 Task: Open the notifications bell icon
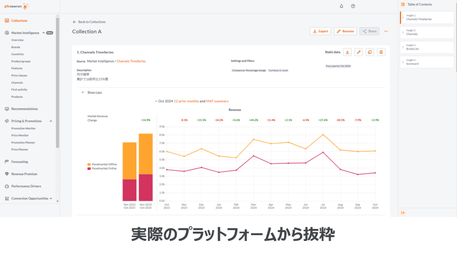click(341, 6)
